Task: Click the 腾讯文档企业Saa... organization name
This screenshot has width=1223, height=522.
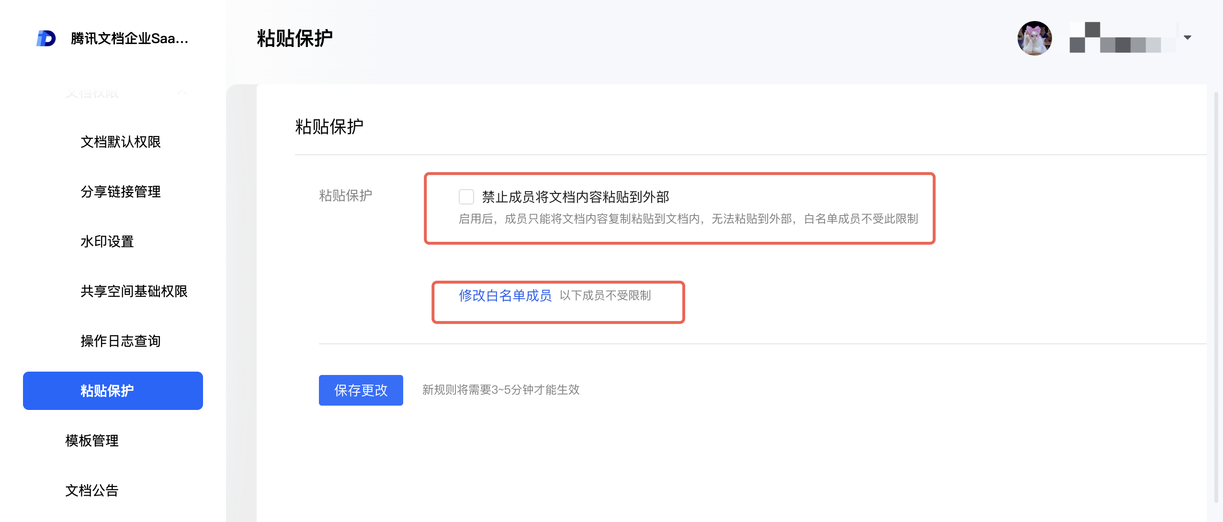Action: coord(129,38)
